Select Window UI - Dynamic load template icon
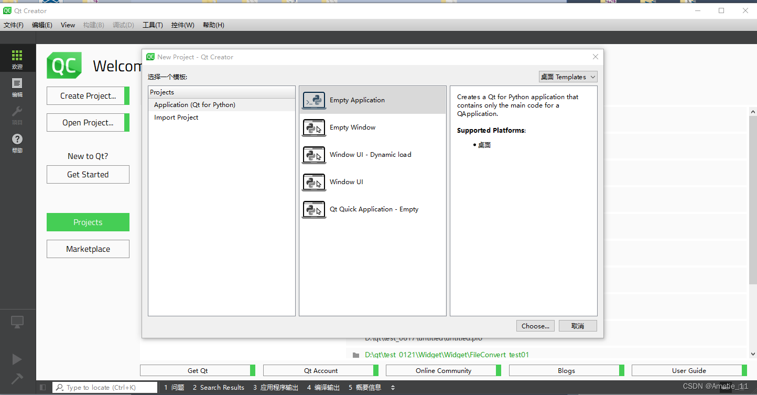Viewport: 757px width, 395px height. (x=314, y=155)
